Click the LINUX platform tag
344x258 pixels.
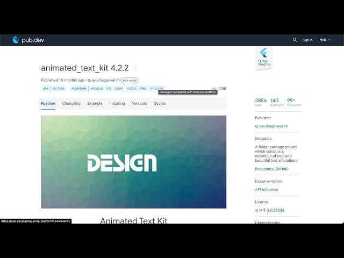point(119,89)
